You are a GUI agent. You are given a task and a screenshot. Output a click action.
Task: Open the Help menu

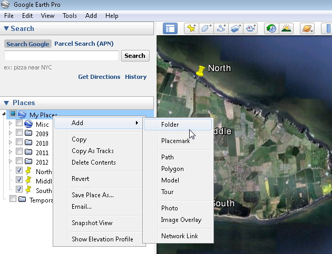[x=112, y=16]
